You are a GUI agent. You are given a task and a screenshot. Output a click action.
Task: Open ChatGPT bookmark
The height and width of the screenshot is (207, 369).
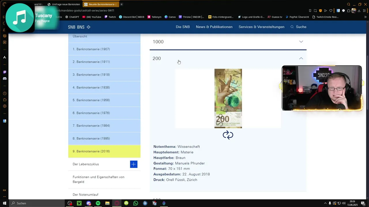tap(72, 17)
